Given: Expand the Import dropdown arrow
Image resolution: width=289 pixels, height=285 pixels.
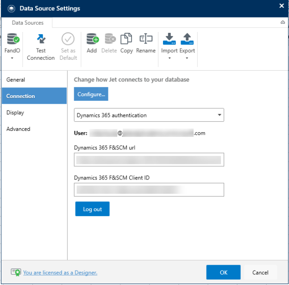Looking at the screenshot, I should click(170, 58).
